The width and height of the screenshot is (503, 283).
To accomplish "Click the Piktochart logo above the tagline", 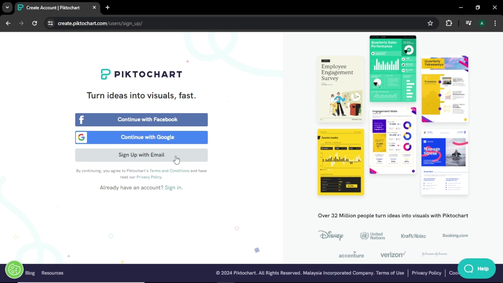I will pos(141,74).
